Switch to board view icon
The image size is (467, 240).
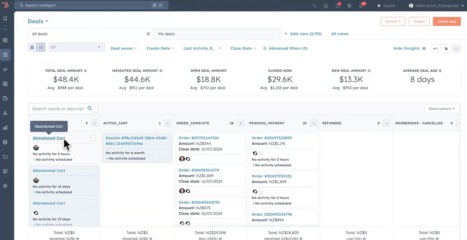pyautogui.click(x=40, y=47)
